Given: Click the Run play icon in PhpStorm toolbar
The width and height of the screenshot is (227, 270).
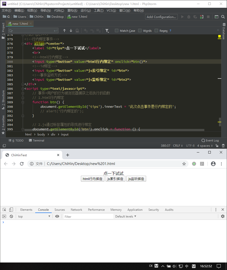Looking at the screenshot, I should click(x=183, y=17).
